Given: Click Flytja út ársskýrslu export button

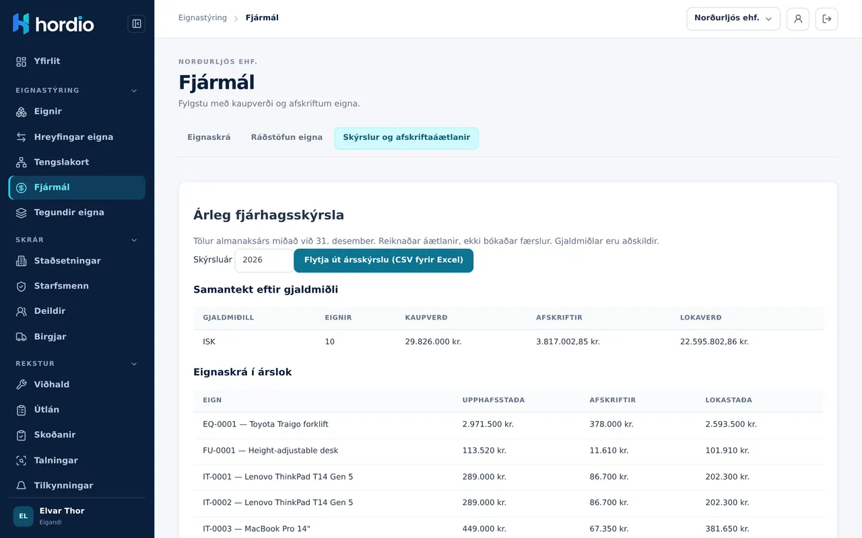Looking at the screenshot, I should click(384, 260).
